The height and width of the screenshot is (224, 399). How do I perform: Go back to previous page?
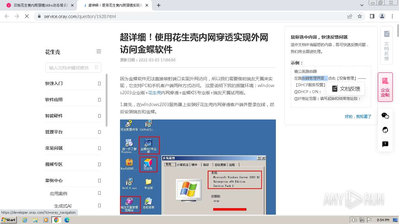click(x=7, y=16)
